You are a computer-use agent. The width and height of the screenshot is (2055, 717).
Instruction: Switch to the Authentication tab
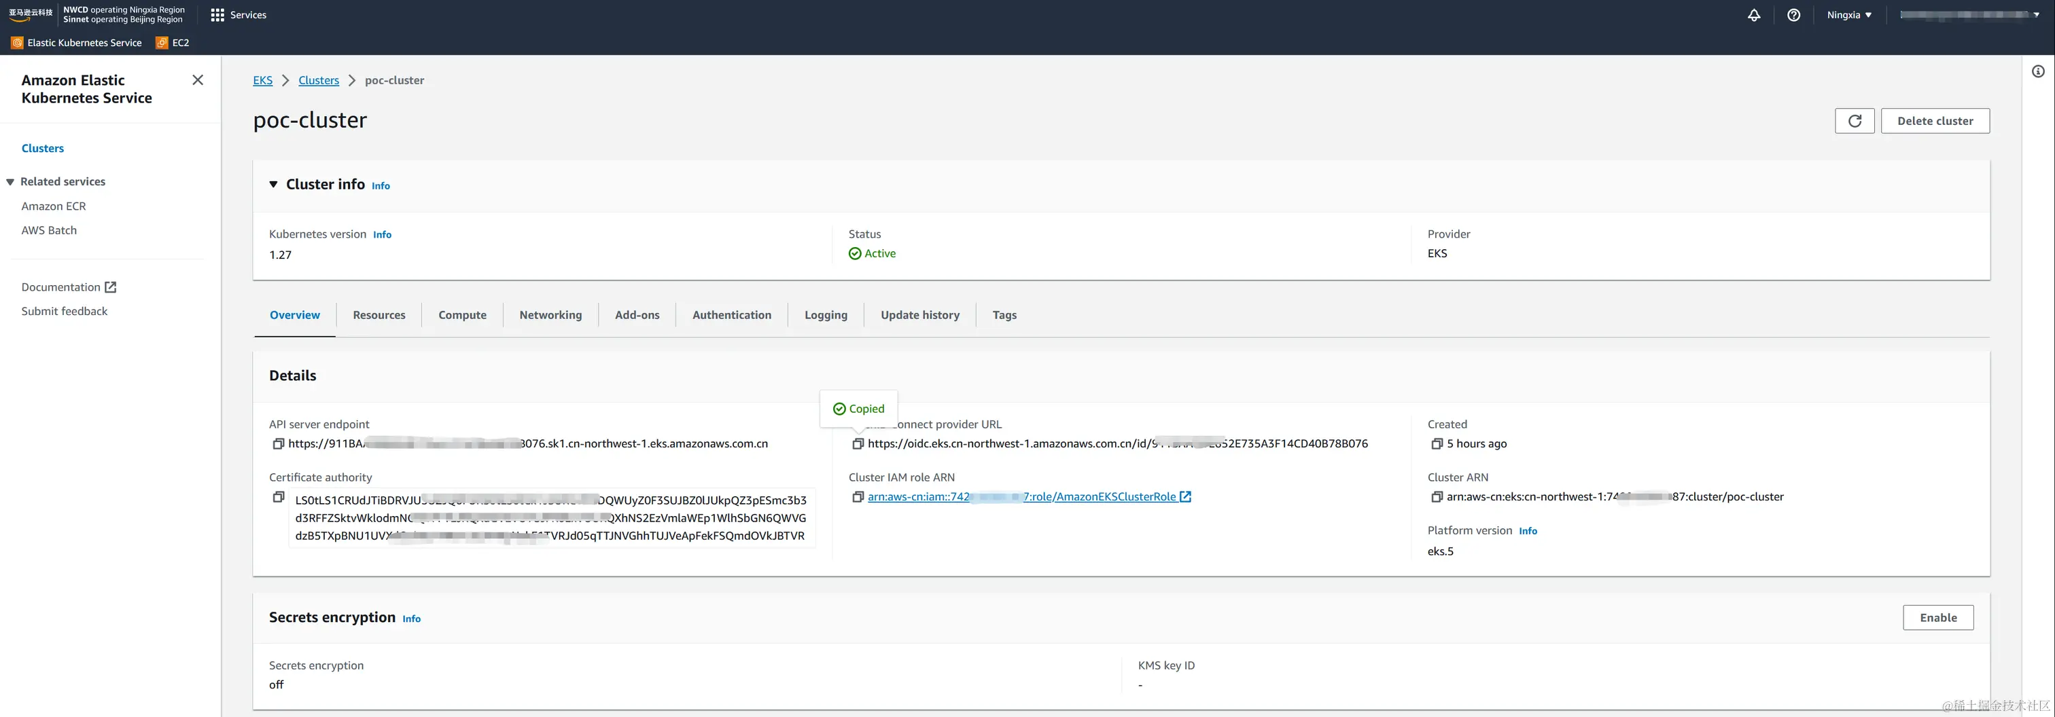click(731, 316)
